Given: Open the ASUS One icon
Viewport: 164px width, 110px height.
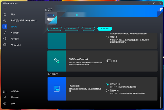Looking at the screenshot, I should click(x=5, y=45).
